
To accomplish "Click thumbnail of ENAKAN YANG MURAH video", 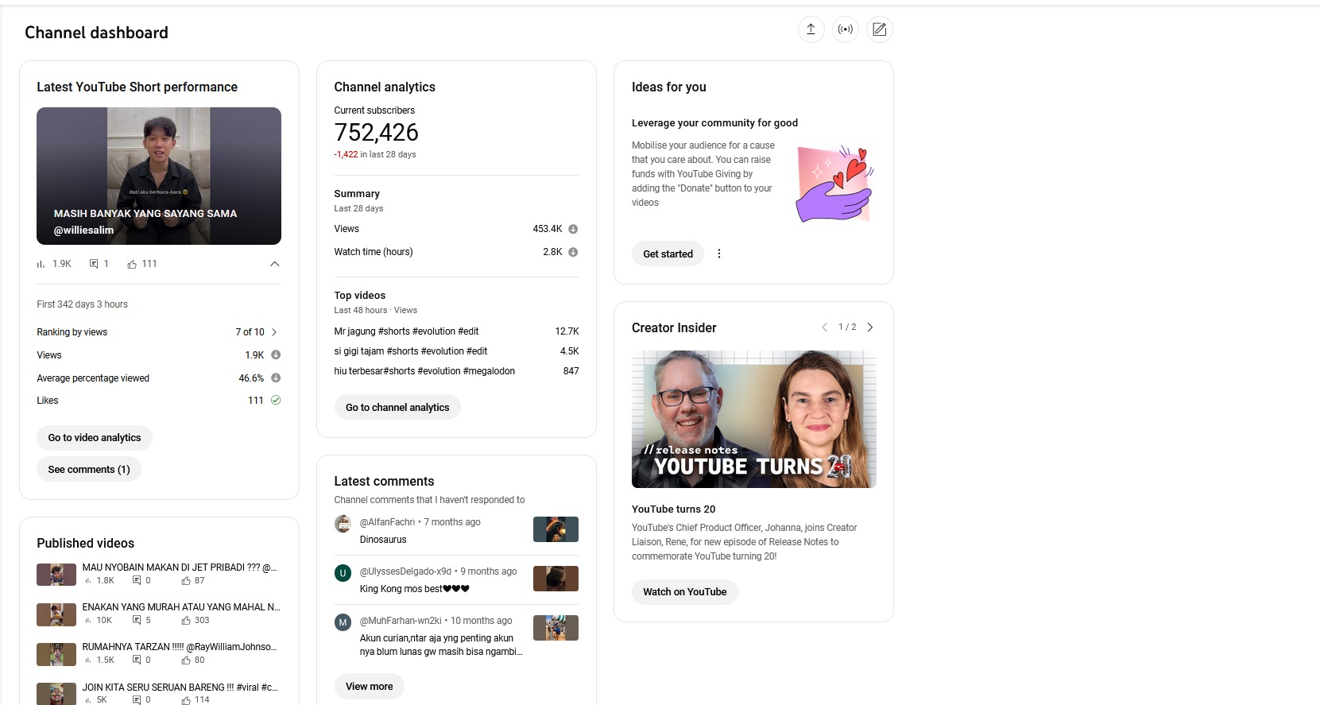I will coord(56,614).
